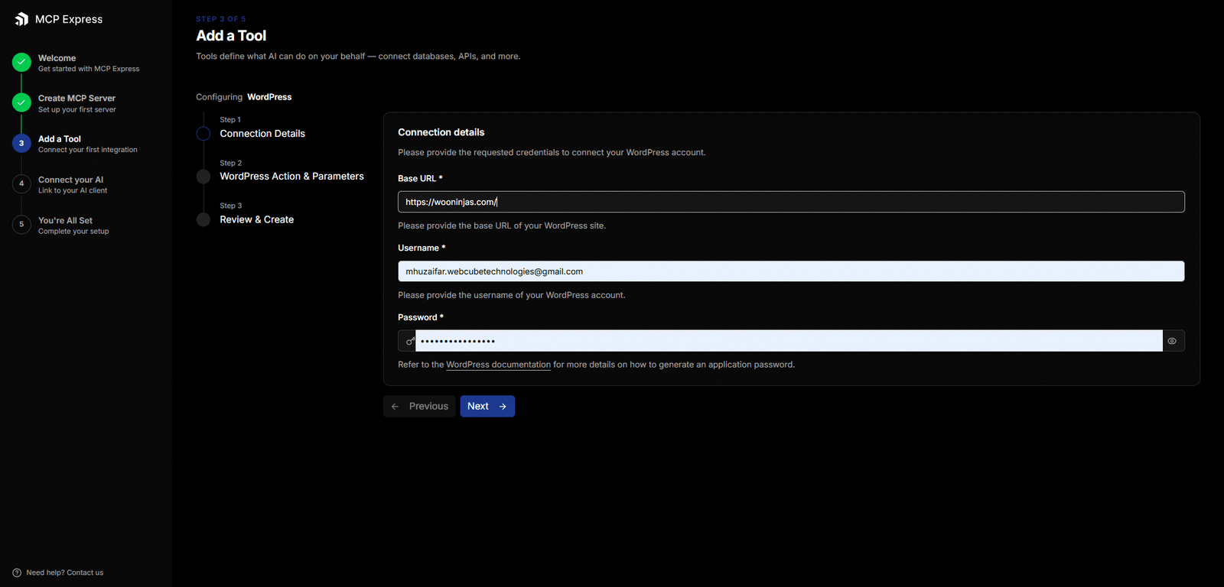1224x587 pixels.
Task: Click the Connection details panel heading
Action: point(441,132)
